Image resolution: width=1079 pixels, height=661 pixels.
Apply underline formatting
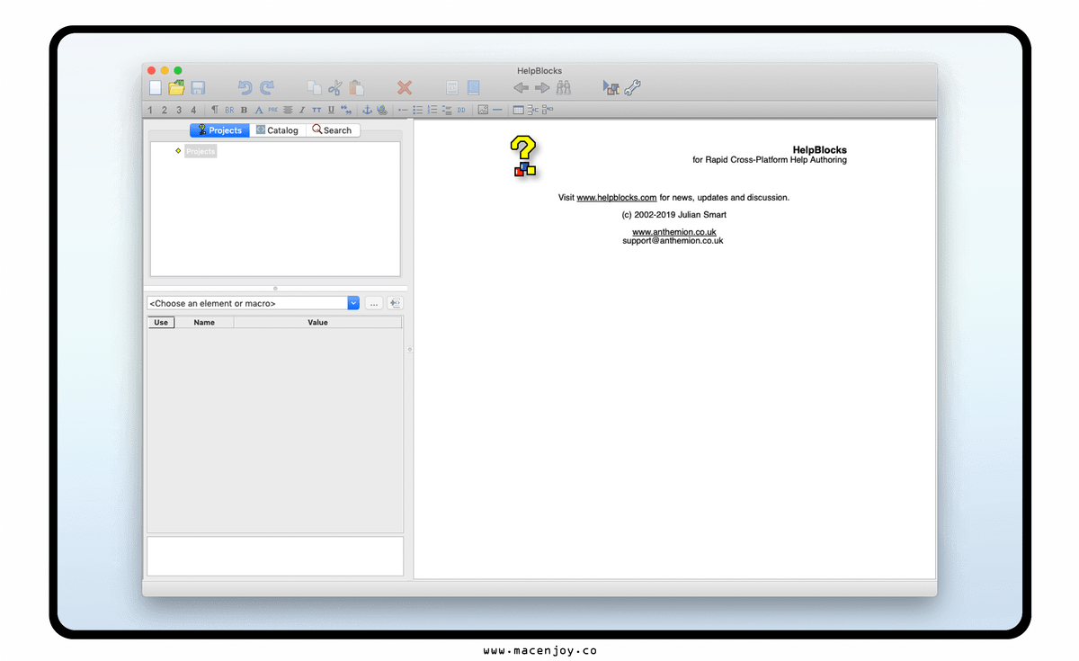pyautogui.click(x=331, y=110)
